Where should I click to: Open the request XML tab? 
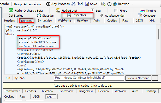coord(152,20)
